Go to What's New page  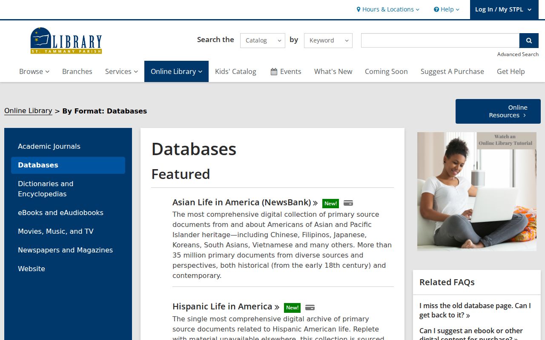pos(333,71)
